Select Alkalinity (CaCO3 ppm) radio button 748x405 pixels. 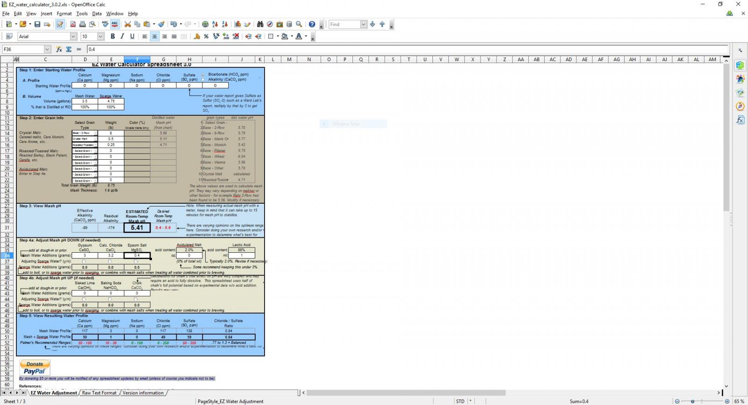(x=203, y=79)
